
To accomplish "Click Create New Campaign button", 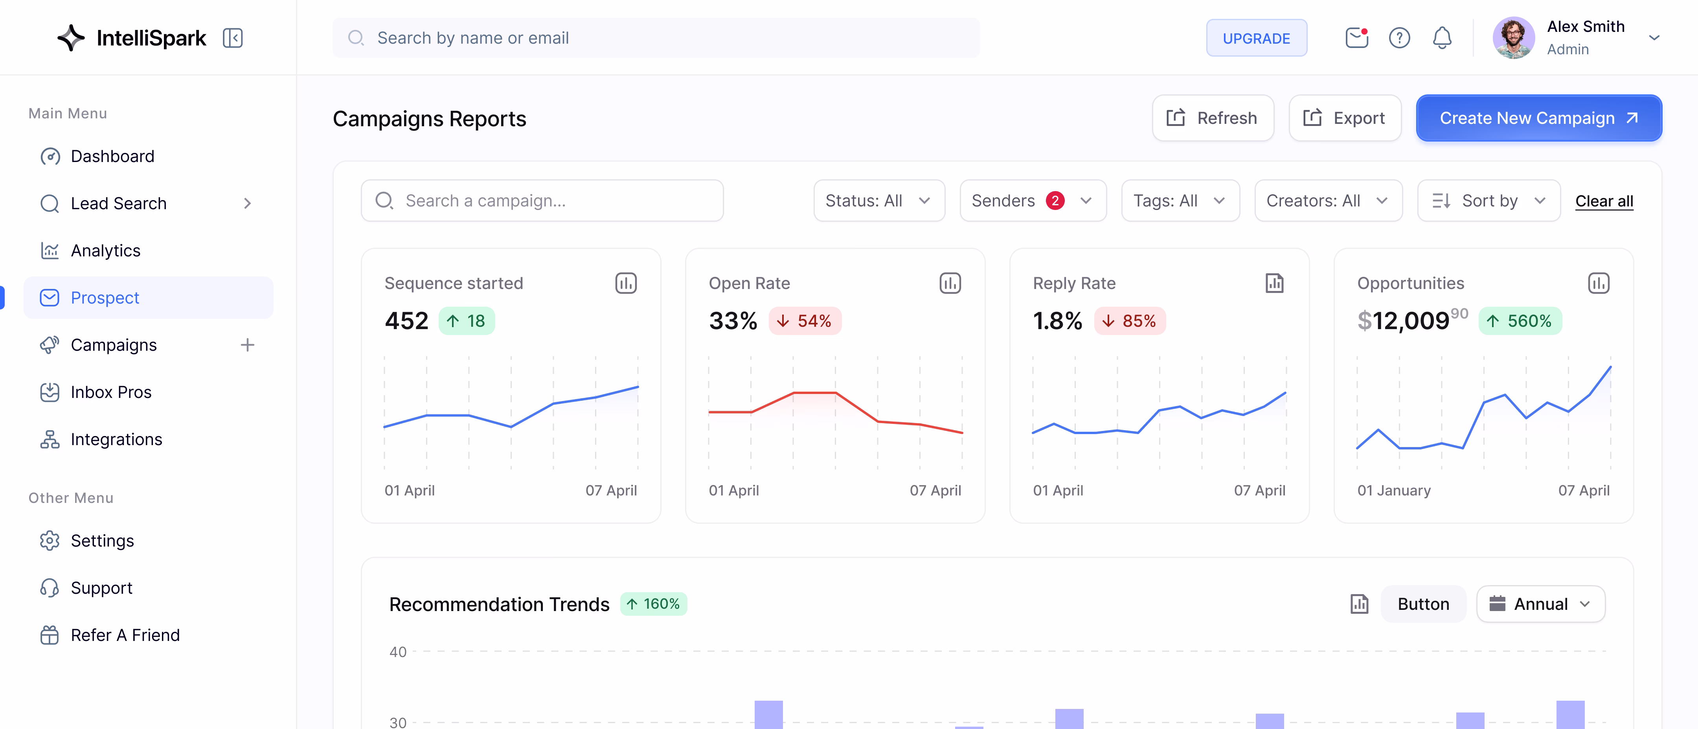I will [1538, 118].
